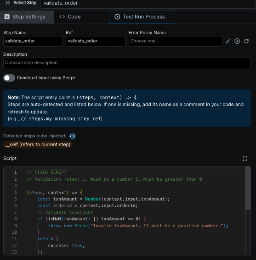
Task: Start the Test Run Process
Action: (x=142, y=17)
